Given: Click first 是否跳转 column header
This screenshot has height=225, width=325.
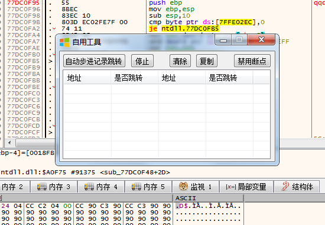Looking at the screenshot, I should click(x=135, y=78).
